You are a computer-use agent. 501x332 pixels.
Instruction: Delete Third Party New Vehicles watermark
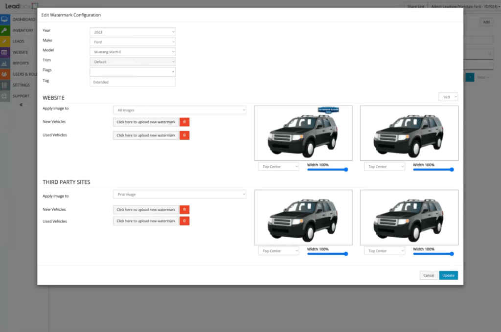[184, 210]
